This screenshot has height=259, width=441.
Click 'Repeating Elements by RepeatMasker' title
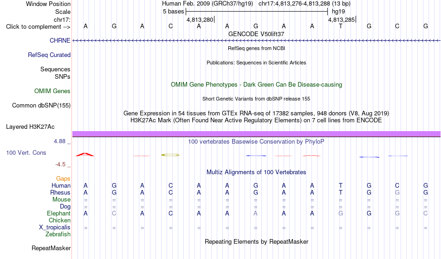click(257, 241)
